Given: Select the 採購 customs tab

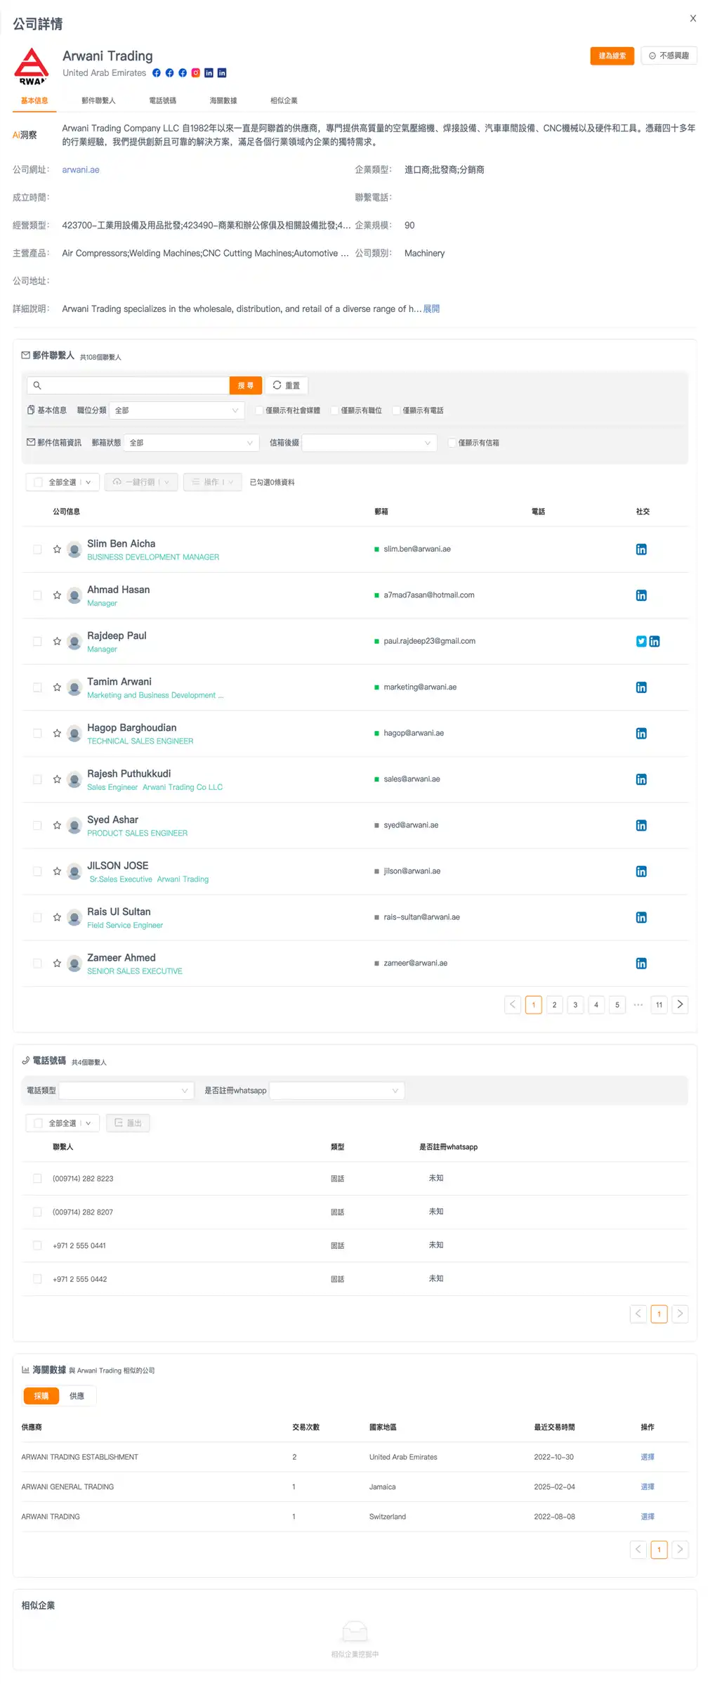Looking at the screenshot, I should tap(41, 1396).
